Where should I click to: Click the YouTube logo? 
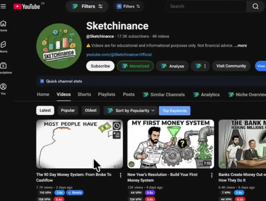coord(27,6)
